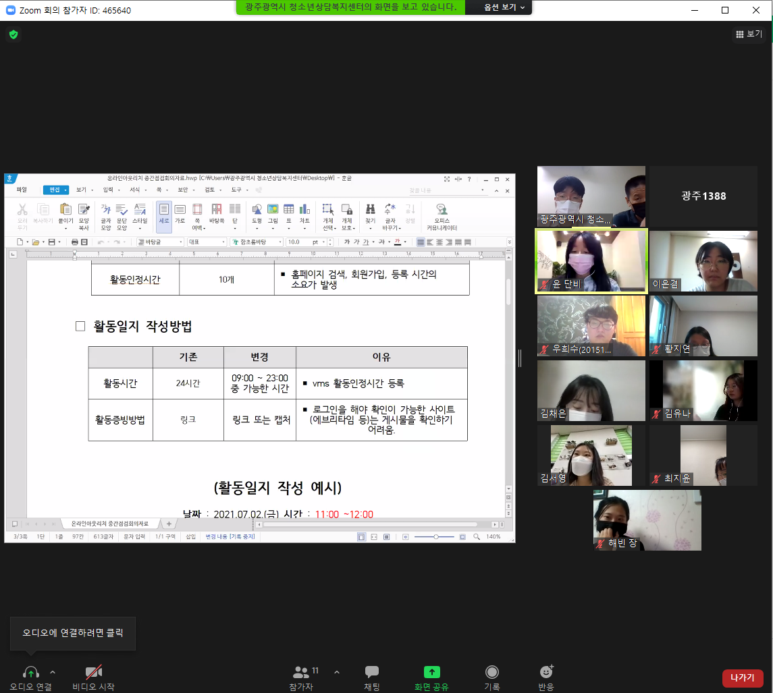The height and width of the screenshot is (693, 773).
Task: Toggle 가로 landscape orientation in Hangul ribbon
Action: (x=180, y=213)
